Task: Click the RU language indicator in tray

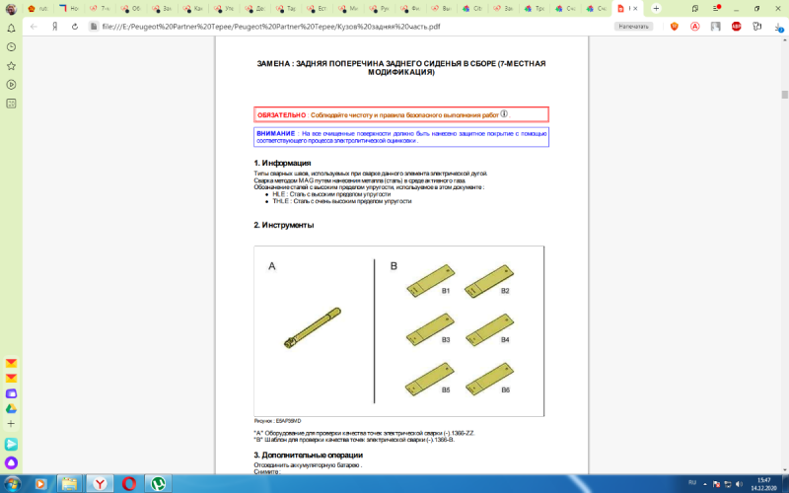Action: [692, 483]
